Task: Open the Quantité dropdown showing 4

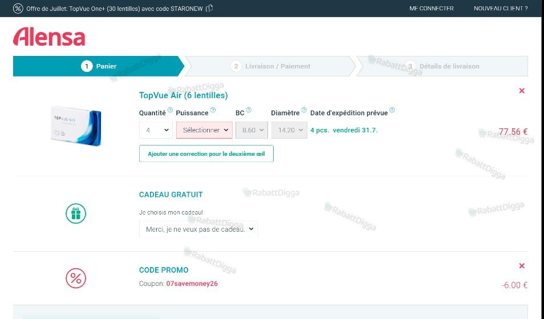Action: pyautogui.click(x=156, y=130)
